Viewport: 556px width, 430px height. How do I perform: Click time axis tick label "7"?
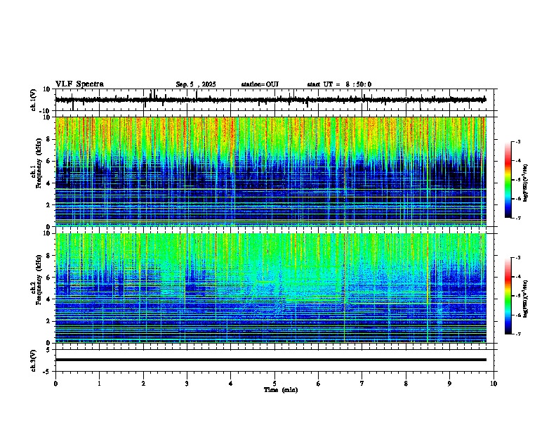point(362,384)
